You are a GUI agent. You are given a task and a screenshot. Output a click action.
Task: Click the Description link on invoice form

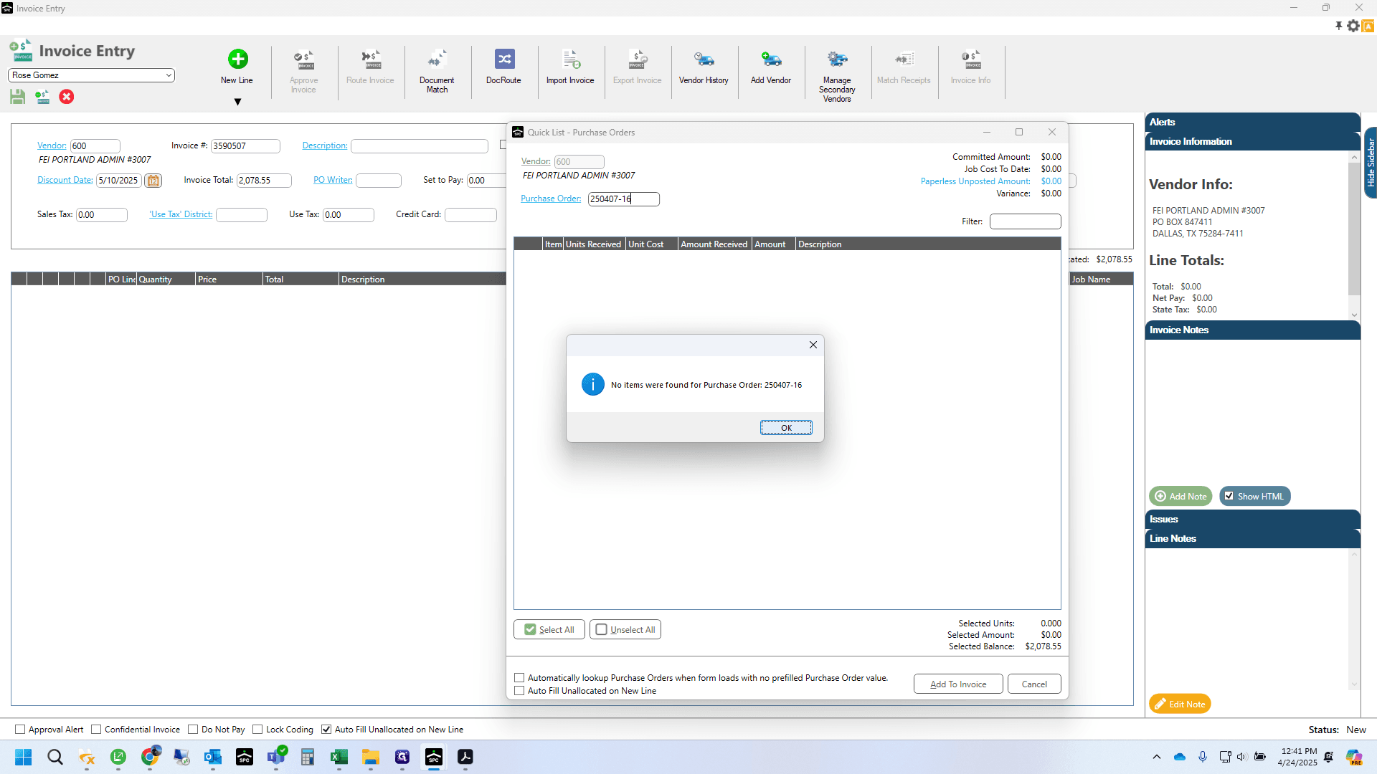(325, 145)
